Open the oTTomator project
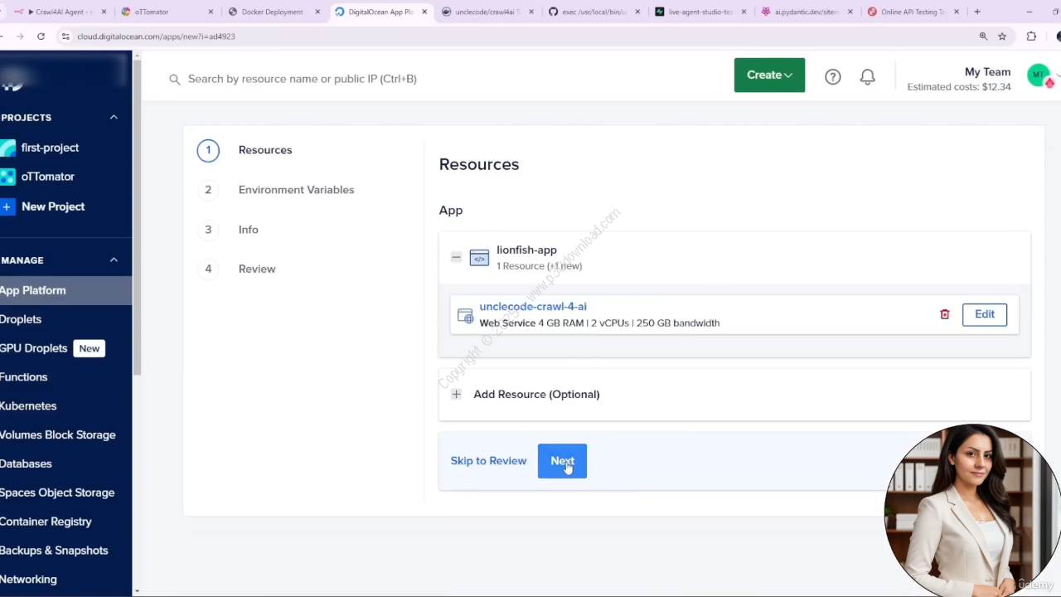 [48, 177]
